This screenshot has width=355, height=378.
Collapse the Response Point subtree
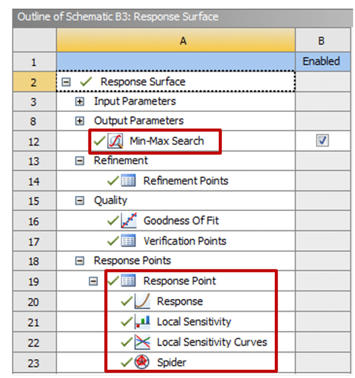(93, 281)
